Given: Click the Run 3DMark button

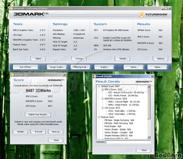Looking at the screenshot, I should (25, 67).
